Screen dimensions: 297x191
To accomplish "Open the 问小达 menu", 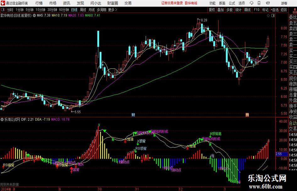I will 96,3.
